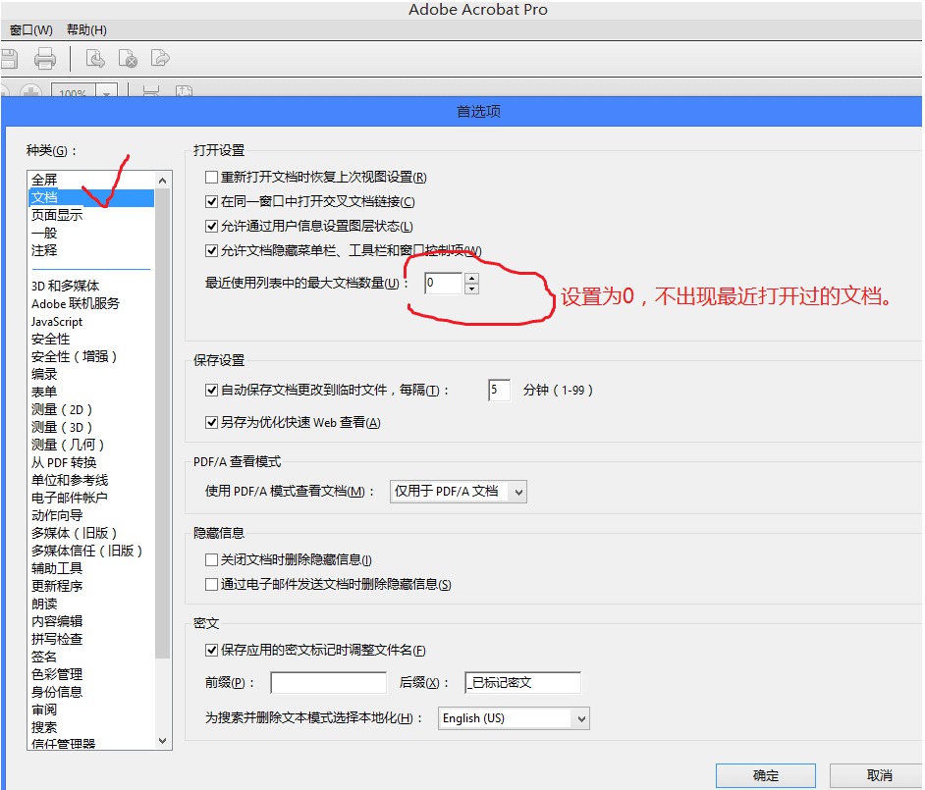
Task: Decrease recent documents count with down arrow
Action: (x=471, y=289)
